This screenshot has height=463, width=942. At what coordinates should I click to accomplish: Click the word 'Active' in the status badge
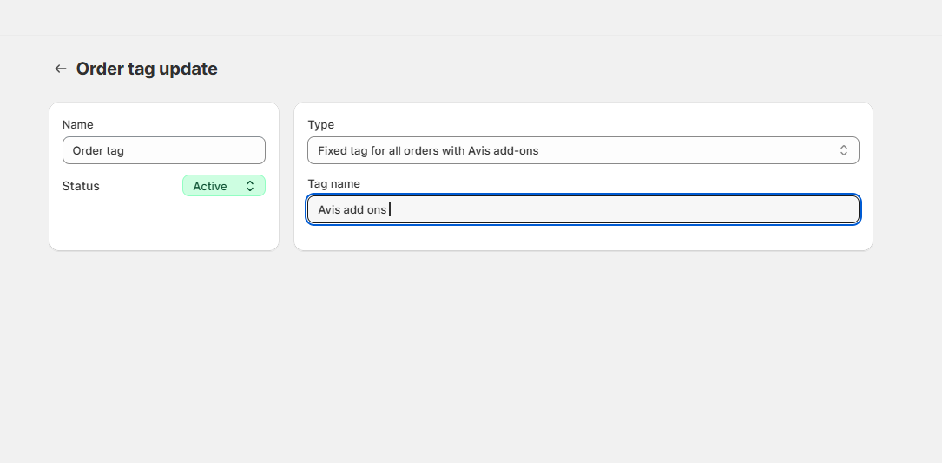210,186
